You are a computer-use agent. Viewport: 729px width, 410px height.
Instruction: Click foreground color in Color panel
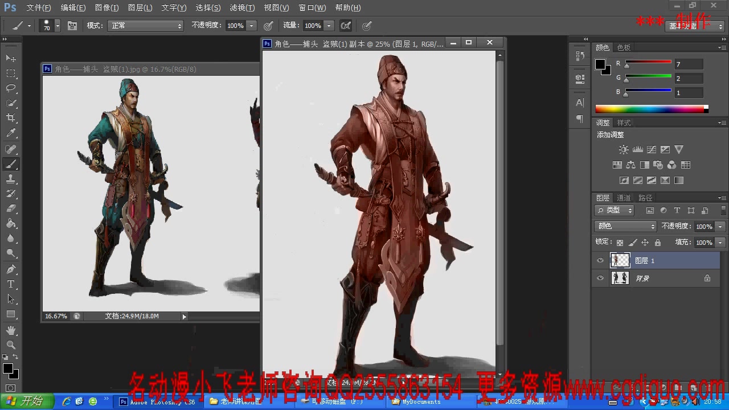pyautogui.click(x=600, y=64)
